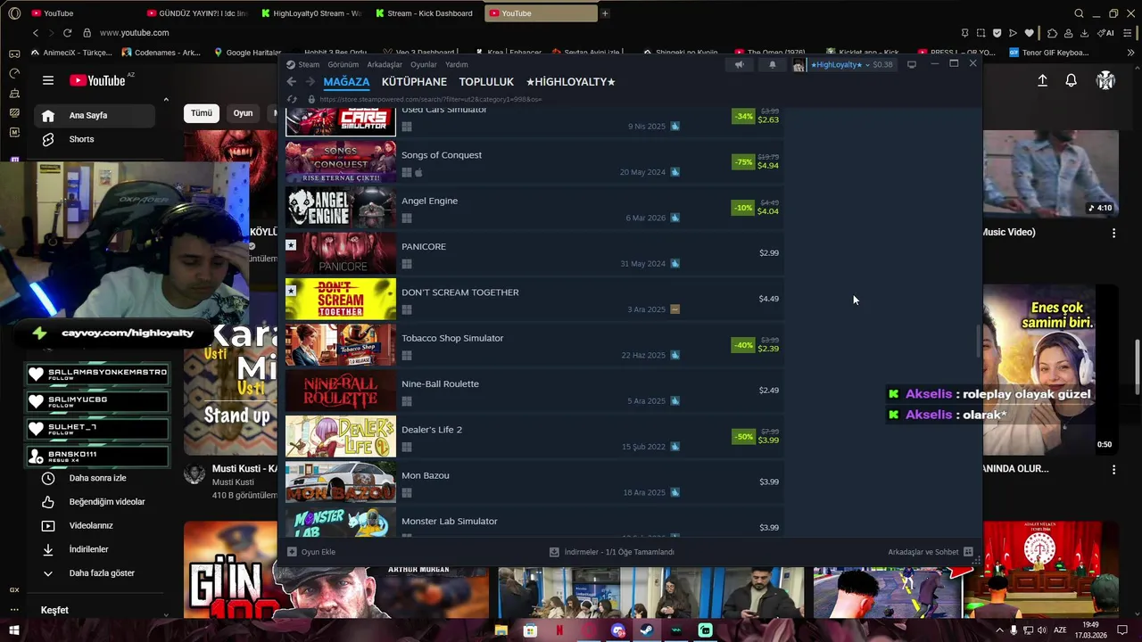Open the Angel Engine game thumbnail
1142x642 pixels.
click(x=341, y=208)
